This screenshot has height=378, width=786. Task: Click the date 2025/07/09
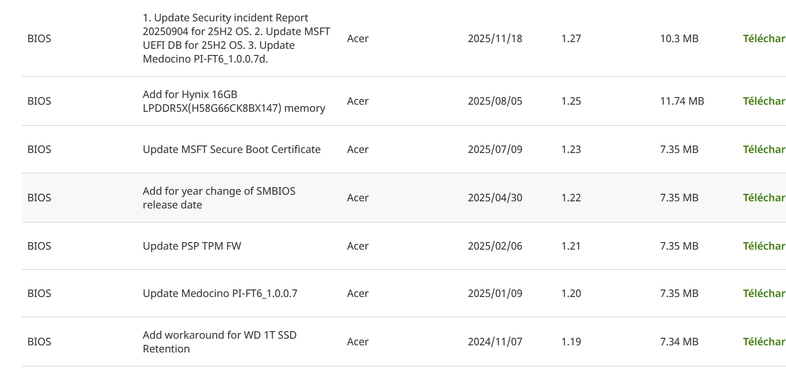click(495, 150)
